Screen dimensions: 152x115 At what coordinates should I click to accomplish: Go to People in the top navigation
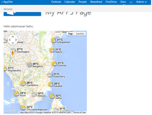pos(83,2)
